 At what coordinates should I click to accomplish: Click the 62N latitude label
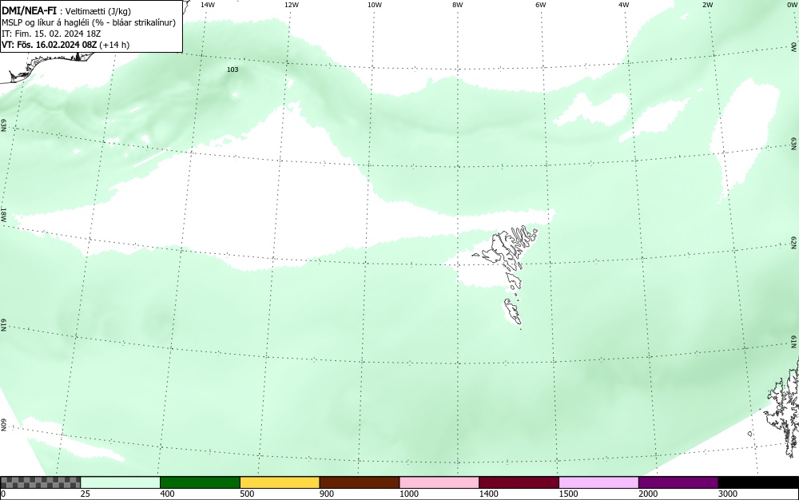[794, 244]
